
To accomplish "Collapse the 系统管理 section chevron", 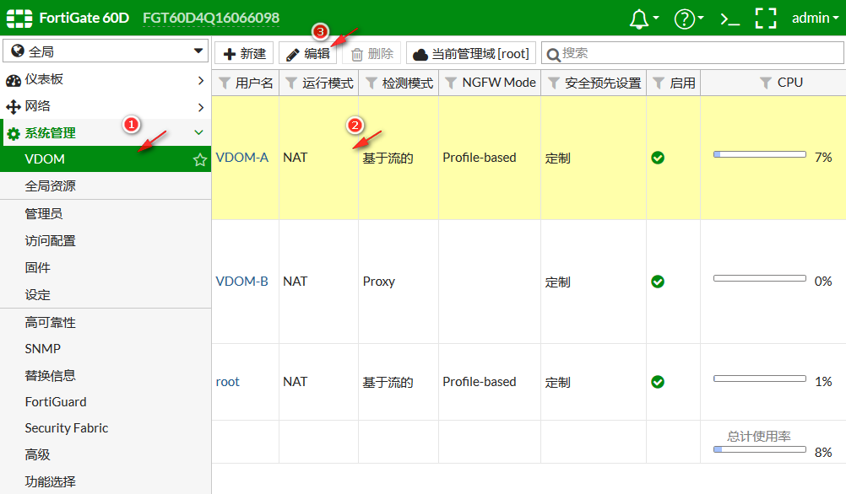I will point(198,132).
